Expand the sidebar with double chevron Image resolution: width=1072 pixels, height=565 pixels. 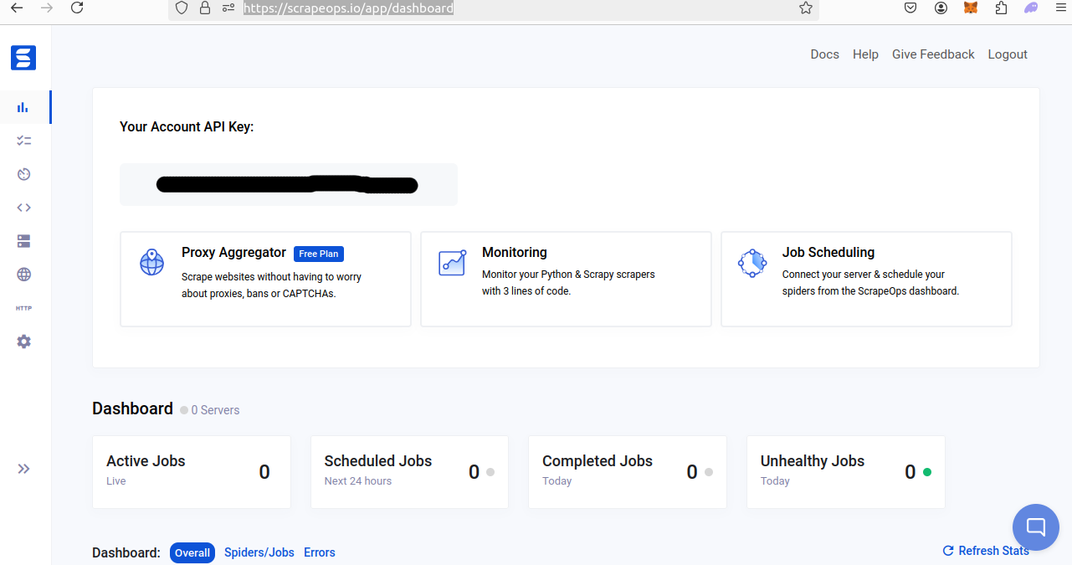point(23,469)
